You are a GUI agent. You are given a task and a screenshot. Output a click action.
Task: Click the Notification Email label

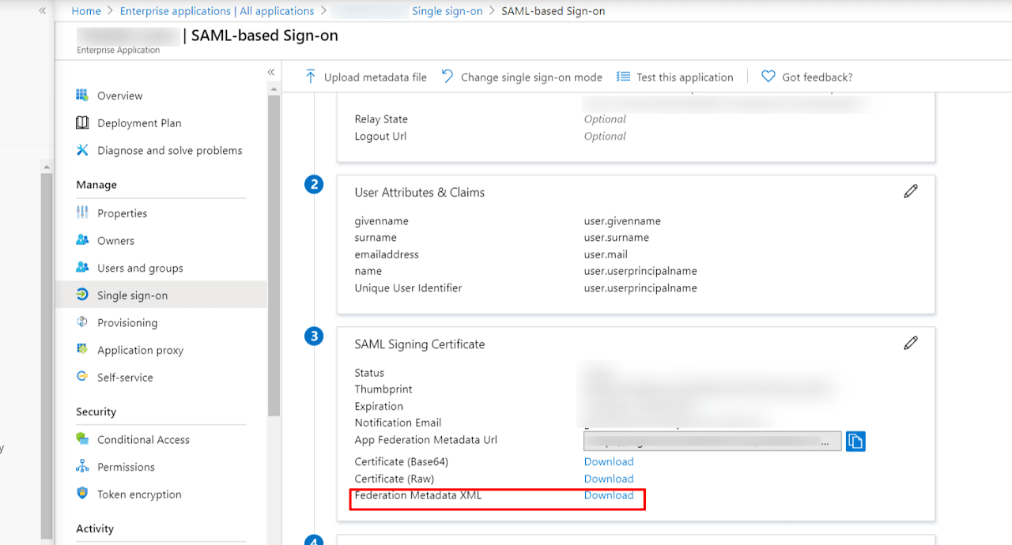(x=398, y=423)
